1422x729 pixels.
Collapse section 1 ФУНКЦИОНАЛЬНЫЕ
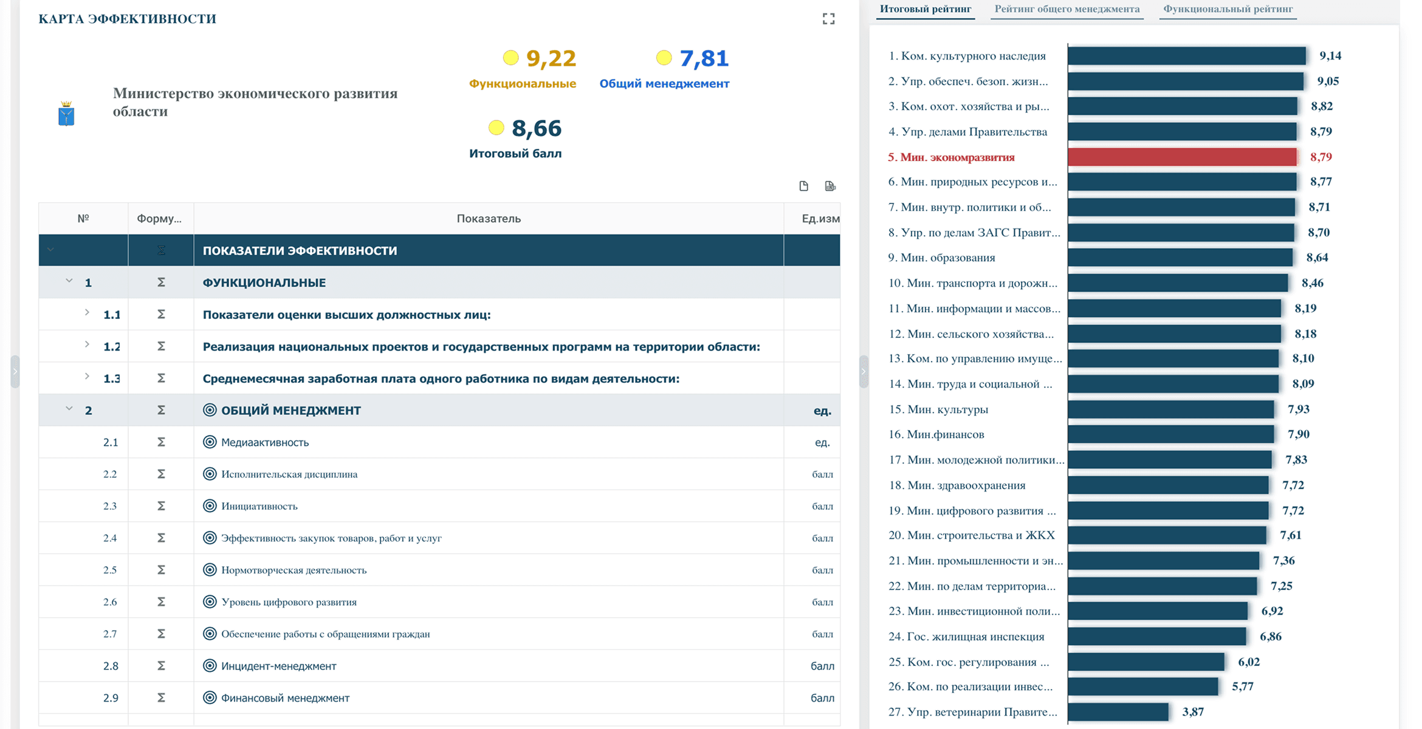click(69, 281)
